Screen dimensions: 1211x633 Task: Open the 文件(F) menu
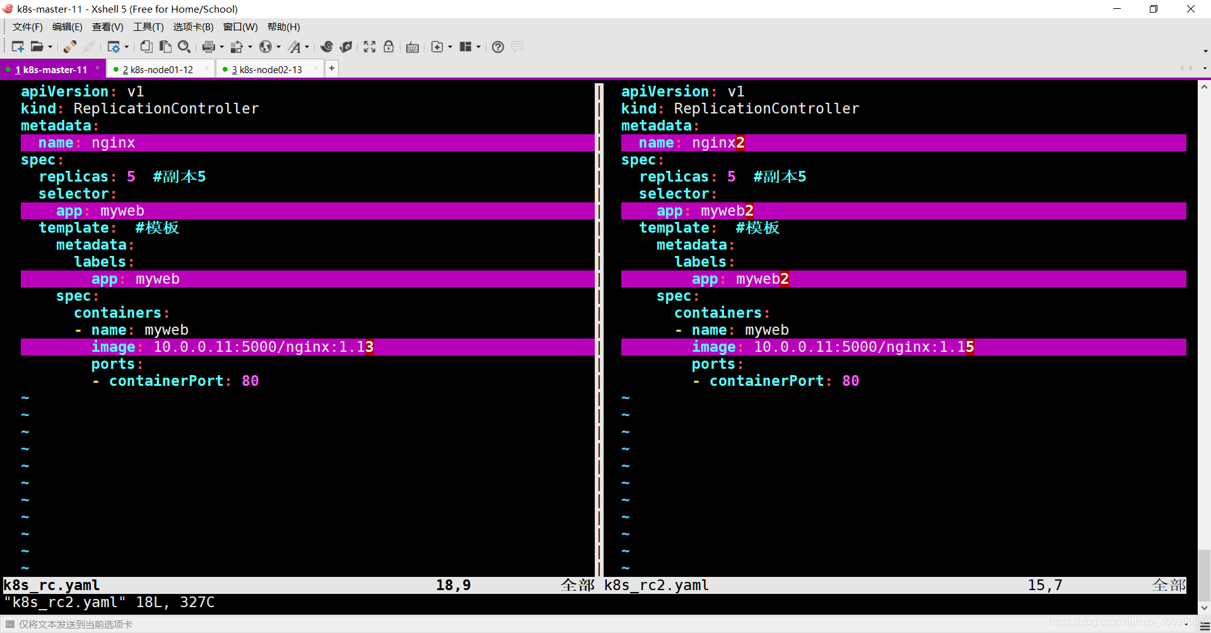click(x=28, y=27)
